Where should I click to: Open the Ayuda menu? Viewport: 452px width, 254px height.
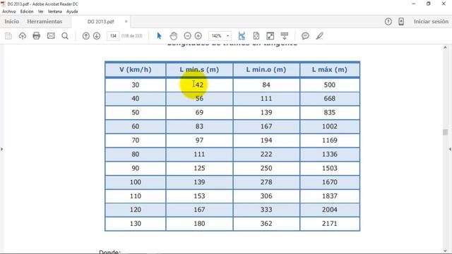click(72, 11)
